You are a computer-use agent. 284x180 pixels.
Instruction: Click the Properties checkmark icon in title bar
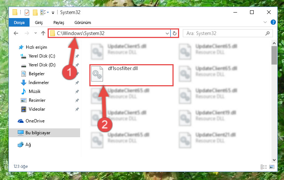pos(27,13)
